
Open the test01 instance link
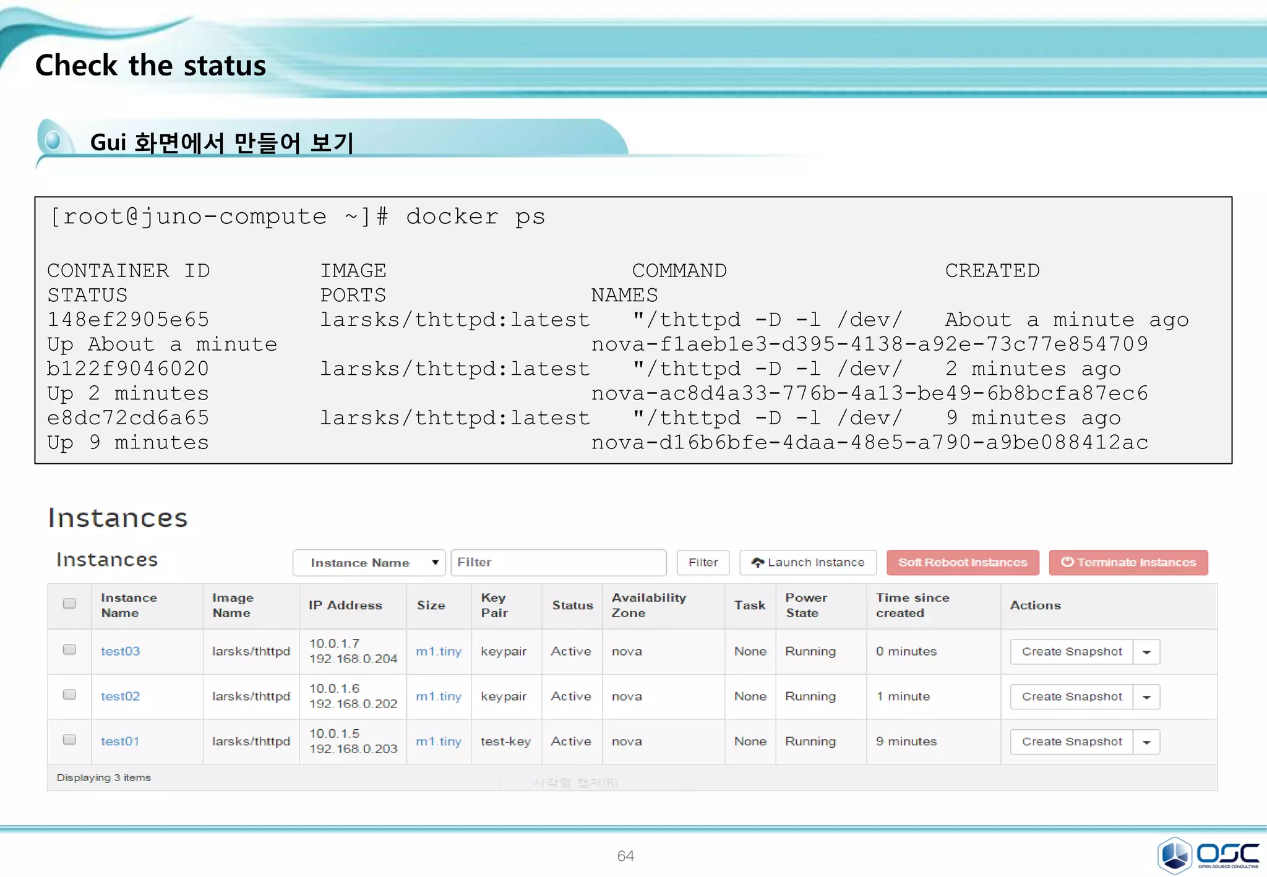120,741
